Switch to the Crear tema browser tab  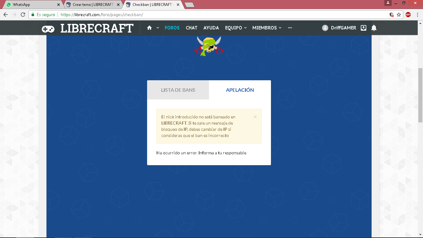pos(93,5)
